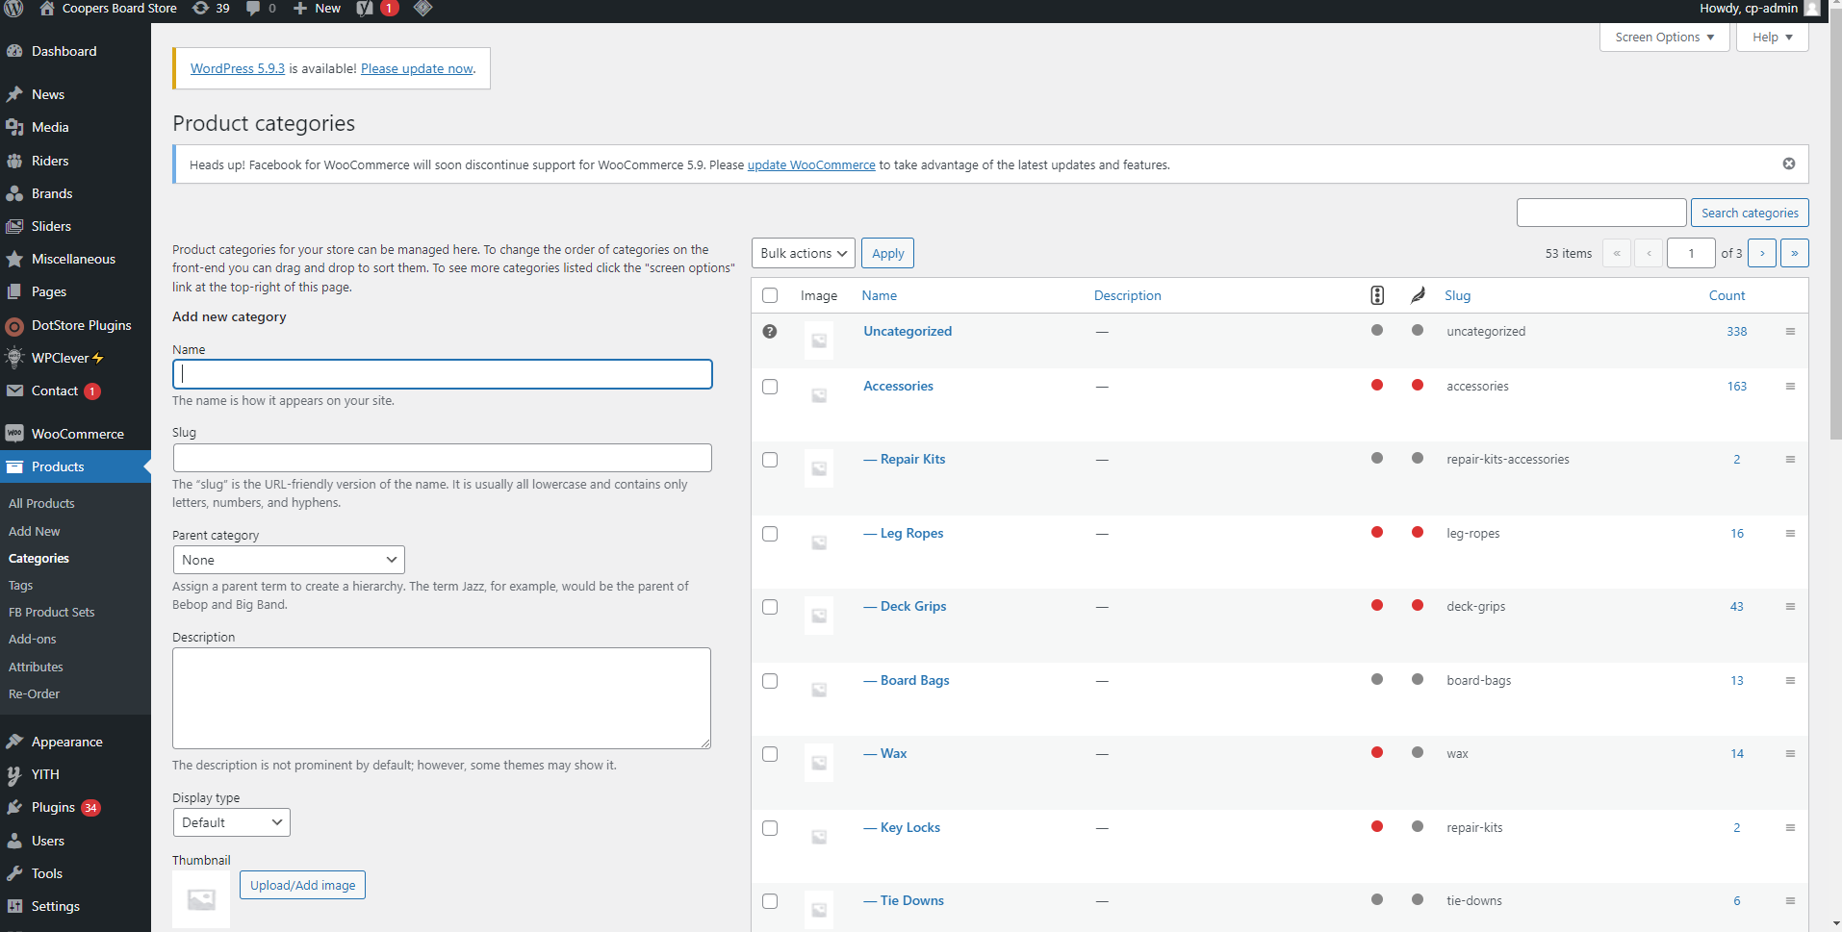Click the red SEO dot for Deck Grips
1842x932 pixels.
click(1377, 606)
